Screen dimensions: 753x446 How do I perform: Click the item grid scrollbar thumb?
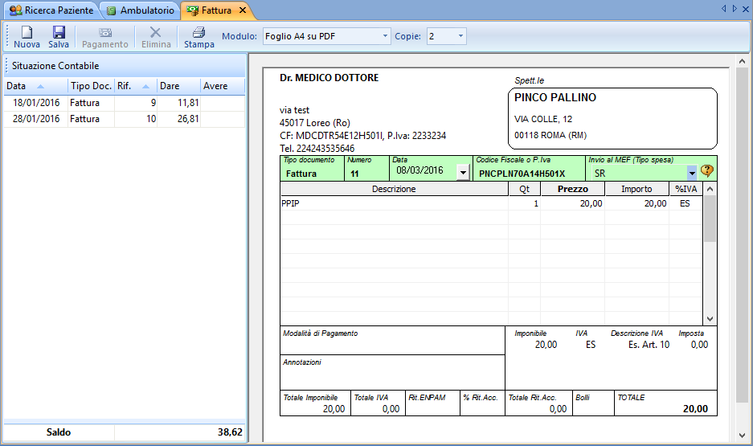(x=710, y=219)
